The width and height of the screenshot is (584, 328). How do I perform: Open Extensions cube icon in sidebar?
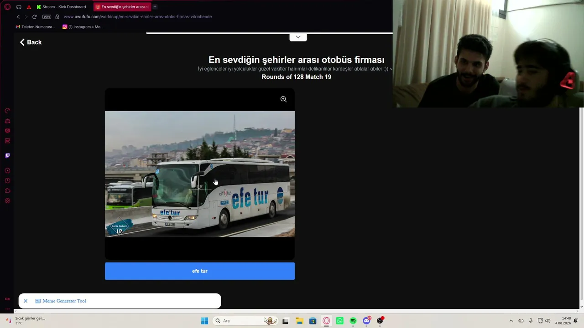click(x=7, y=191)
